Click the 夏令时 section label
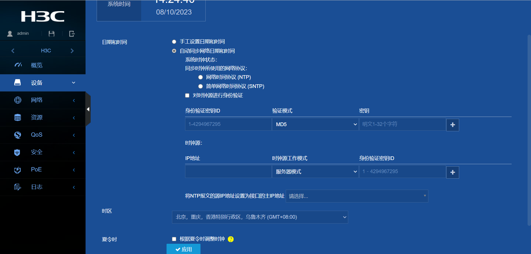 click(109, 239)
